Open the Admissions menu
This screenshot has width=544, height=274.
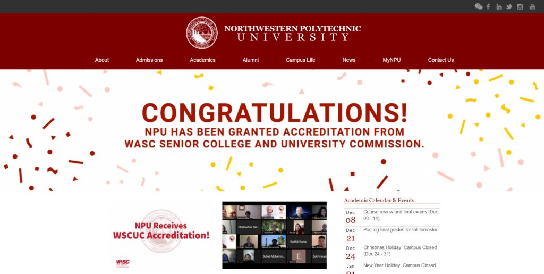(x=149, y=60)
